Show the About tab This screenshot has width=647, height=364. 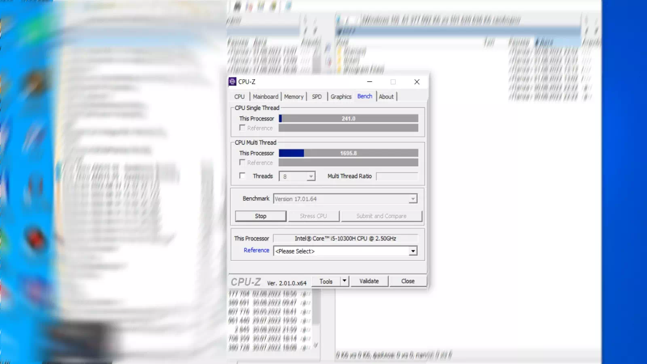pyautogui.click(x=386, y=97)
